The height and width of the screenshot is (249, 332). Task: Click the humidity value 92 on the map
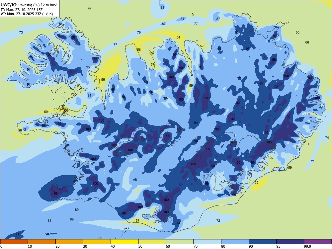(x=239, y=78)
